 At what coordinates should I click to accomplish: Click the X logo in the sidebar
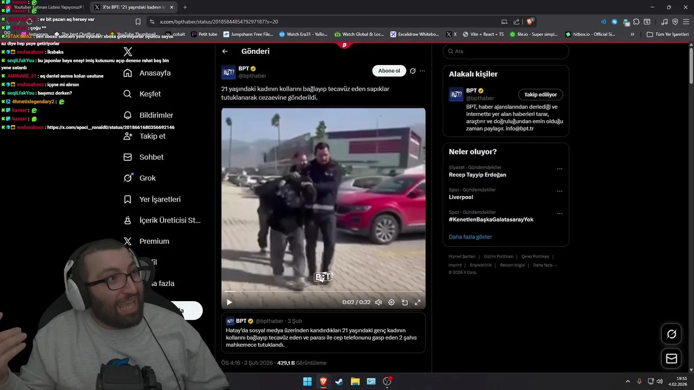pyautogui.click(x=128, y=51)
